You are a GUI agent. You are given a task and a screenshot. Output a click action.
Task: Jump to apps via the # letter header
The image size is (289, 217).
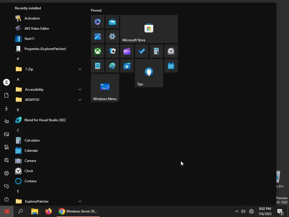(x=18, y=59)
